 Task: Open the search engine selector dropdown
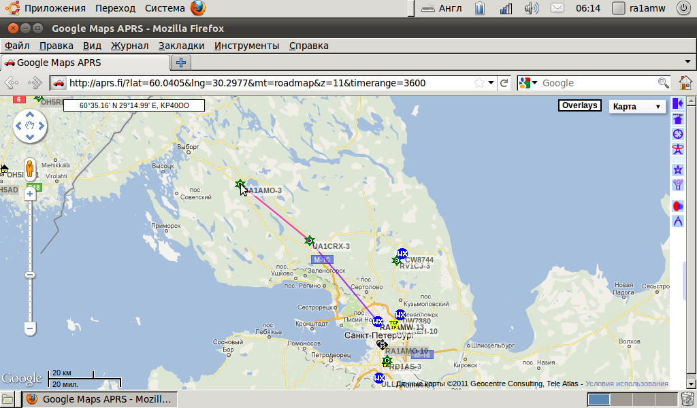[x=528, y=83]
